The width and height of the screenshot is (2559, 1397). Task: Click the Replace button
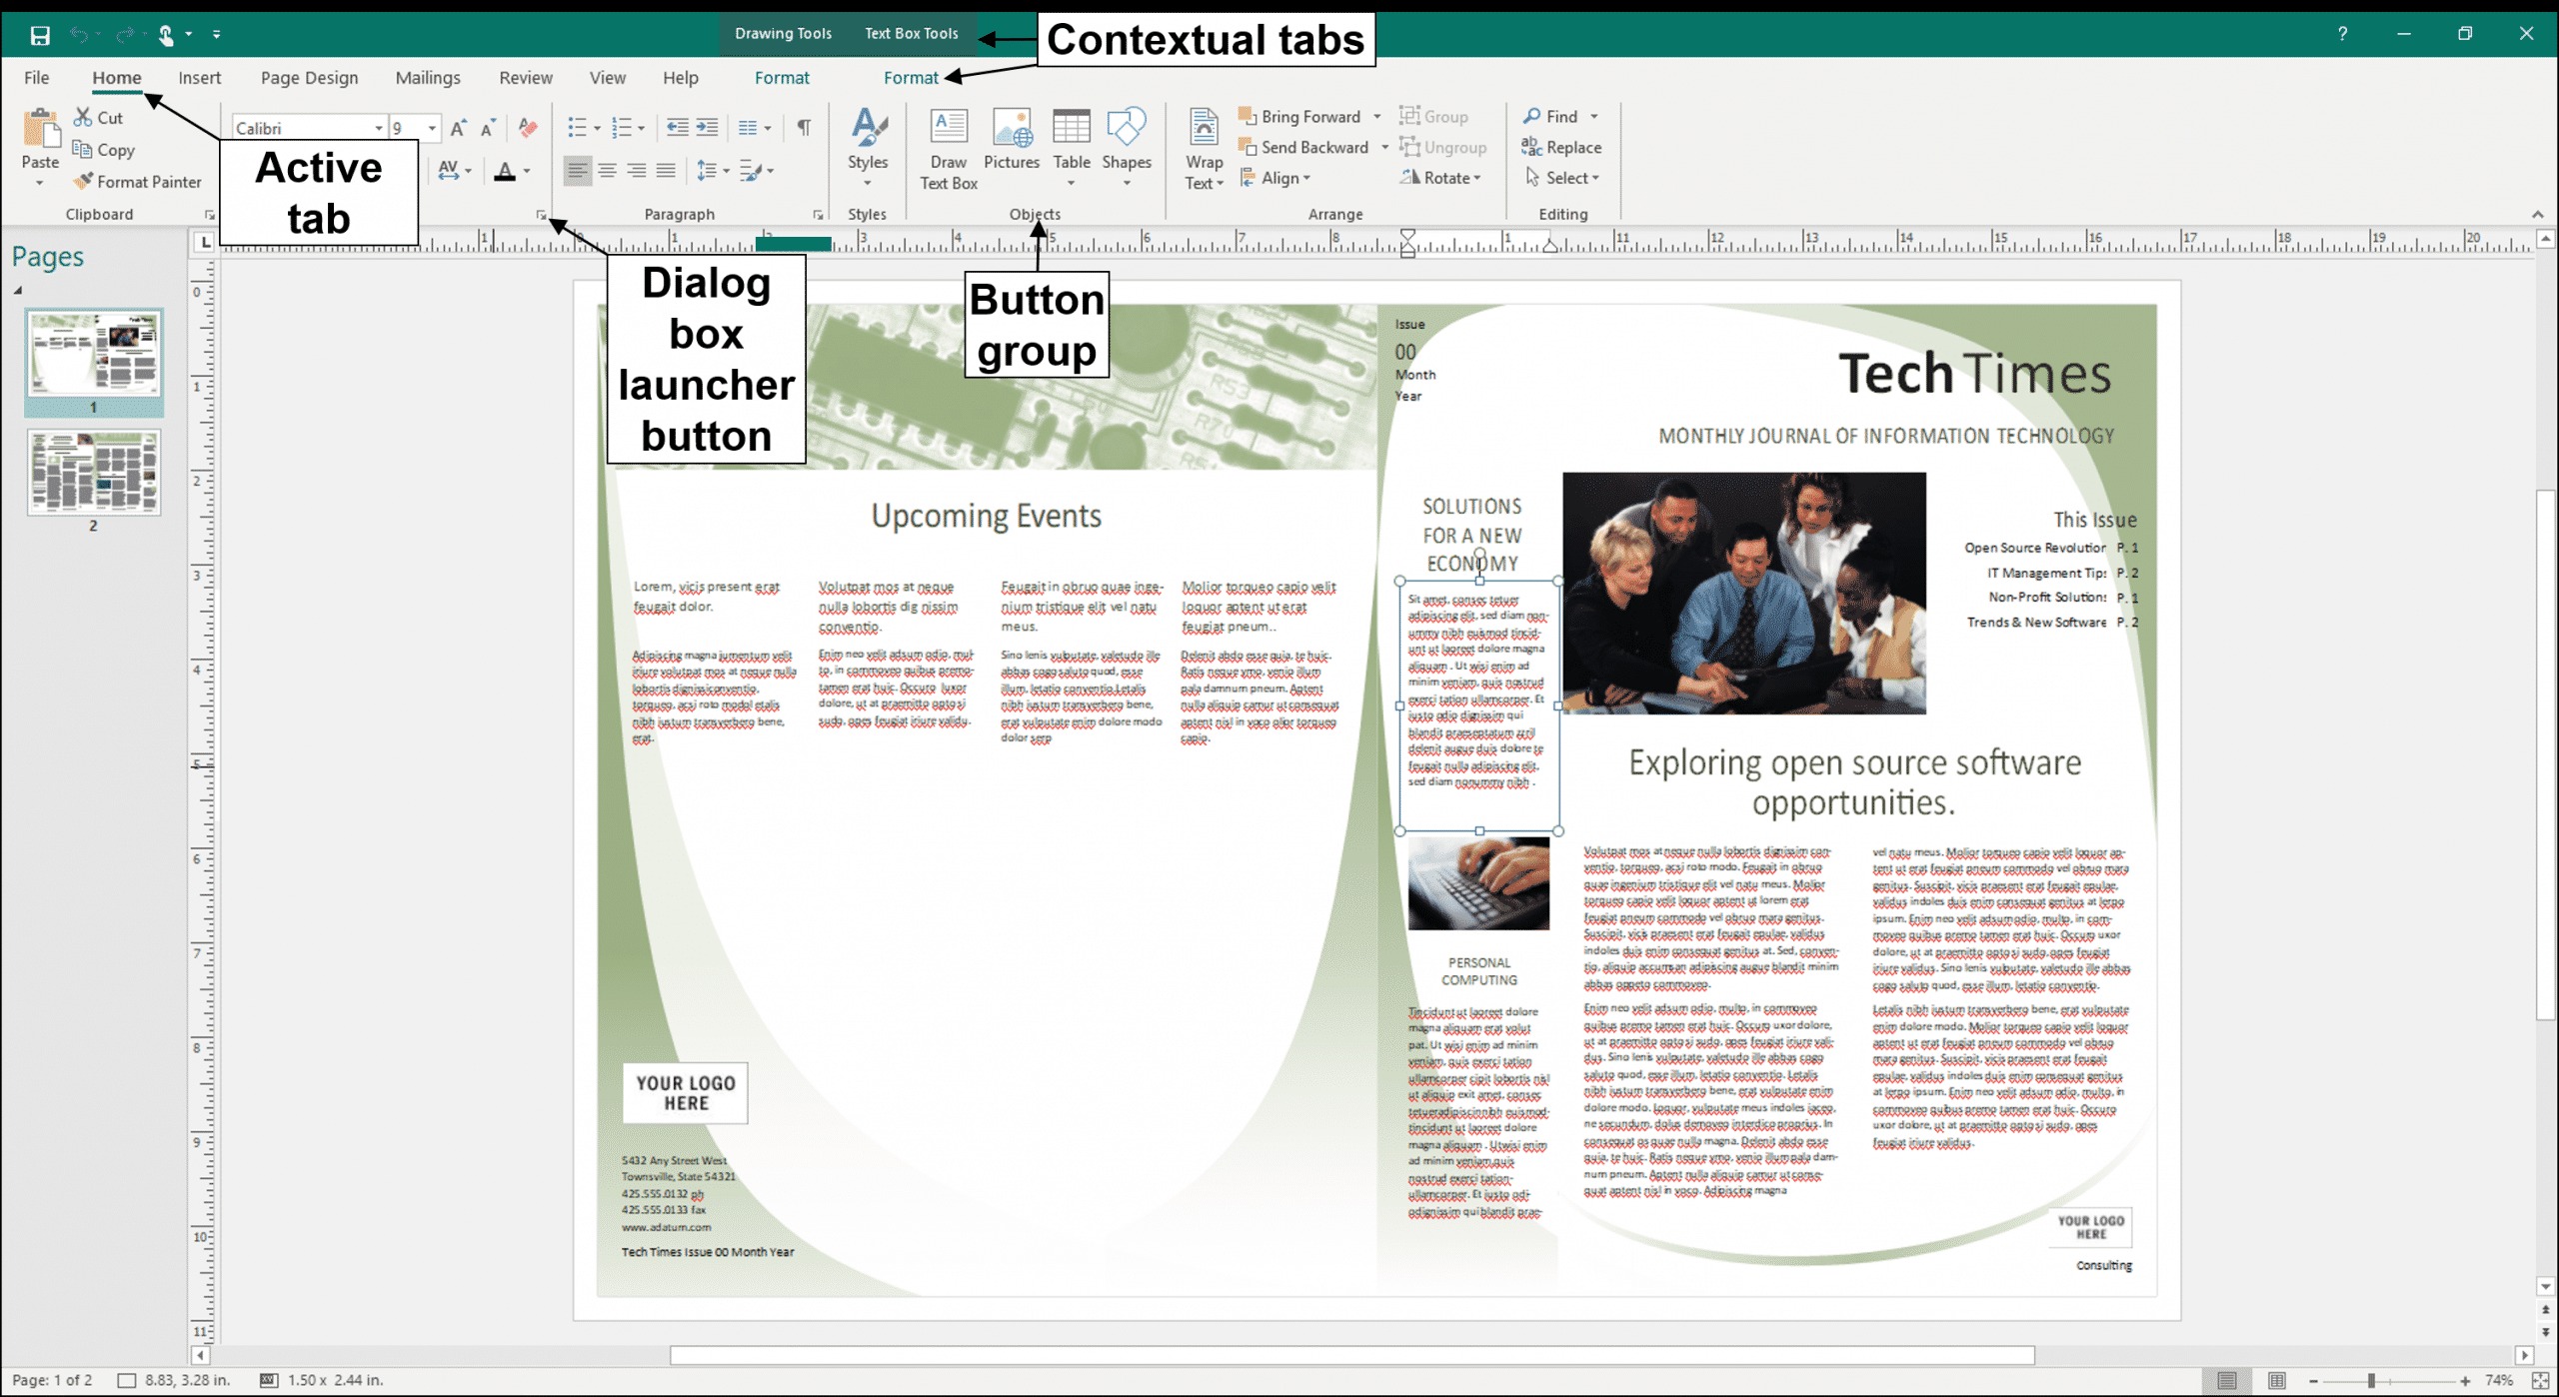[x=1561, y=147]
